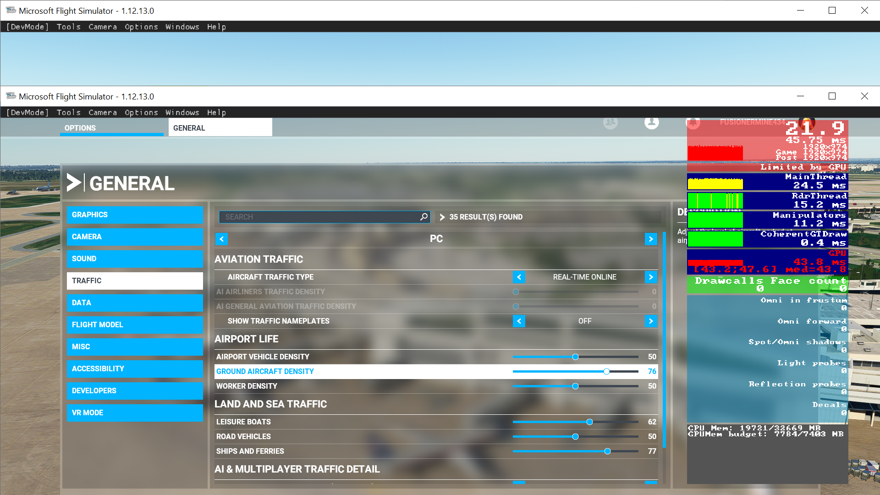This screenshot has width=880, height=495.
Task: Open Options menu in the front window
Action: pyautogui.click(x=141, y=113)
